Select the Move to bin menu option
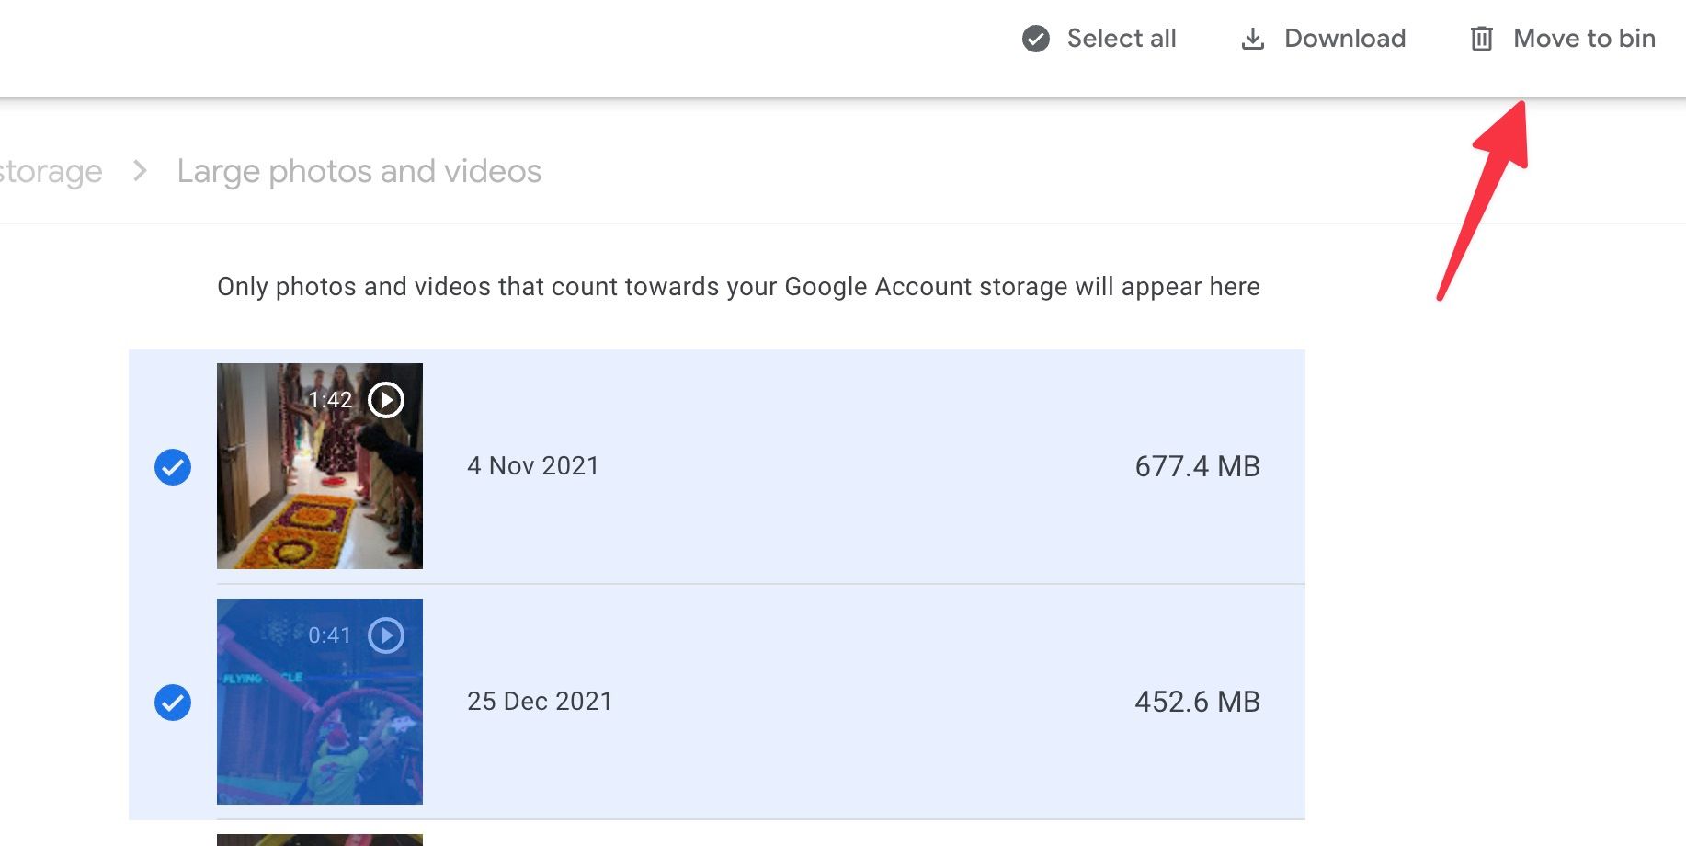 1585,39
